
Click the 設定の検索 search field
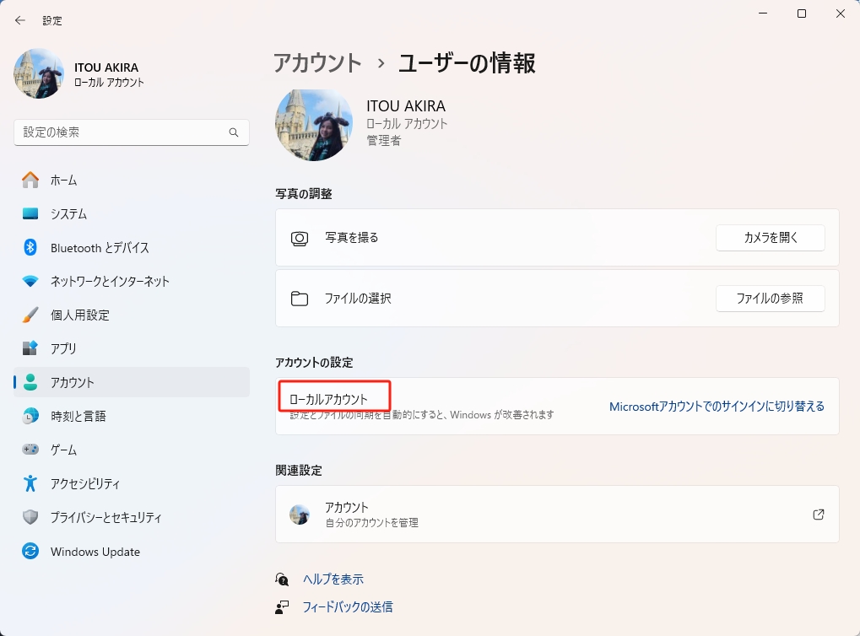pyautogui.click(x=131, y=132)
